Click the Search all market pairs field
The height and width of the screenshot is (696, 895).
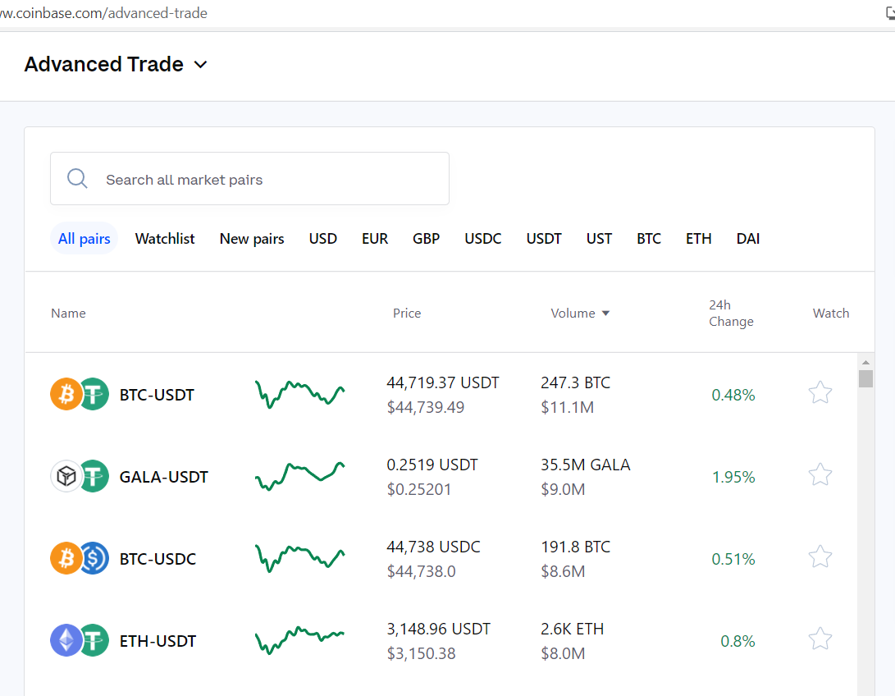click(x=249, y=179)
